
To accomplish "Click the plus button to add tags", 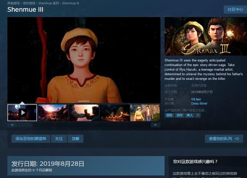I will coord(198,115).
